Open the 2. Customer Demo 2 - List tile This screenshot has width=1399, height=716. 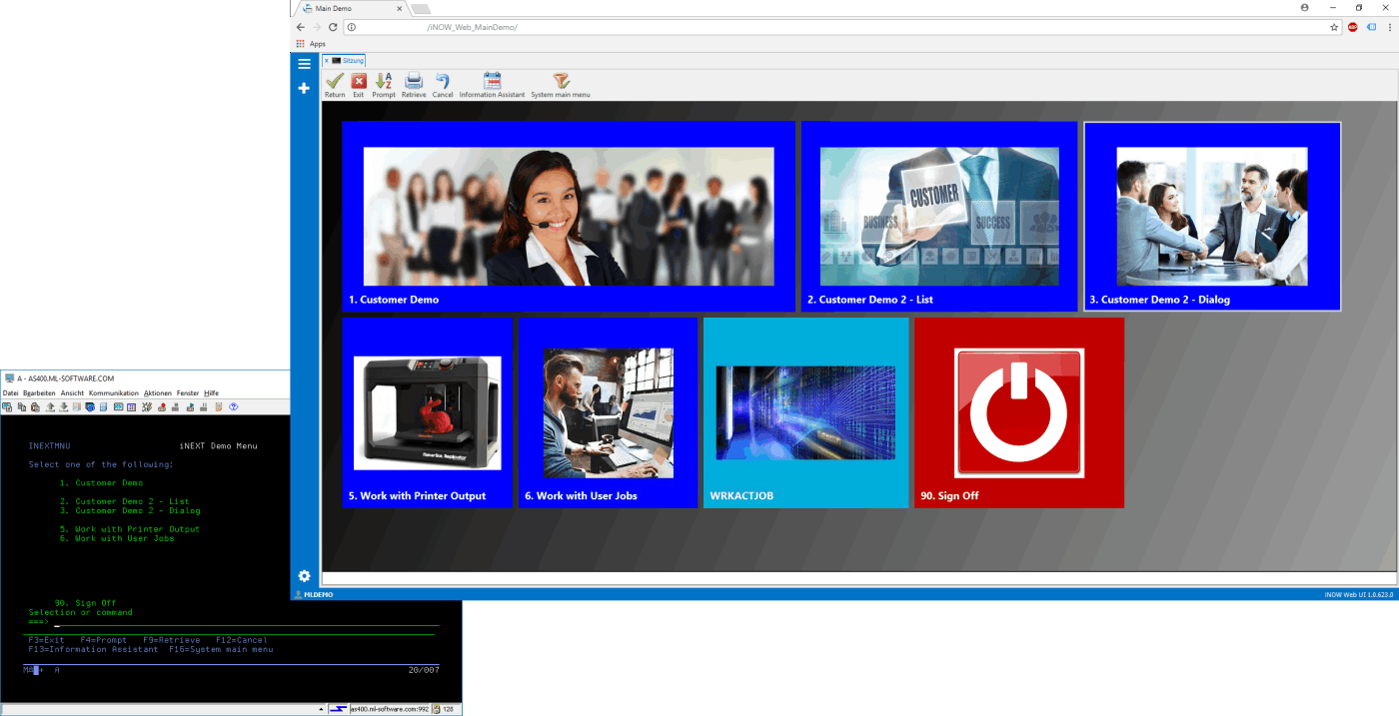point(939,217)
